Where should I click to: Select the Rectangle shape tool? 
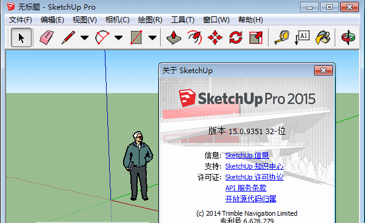[x=136, y=37]
